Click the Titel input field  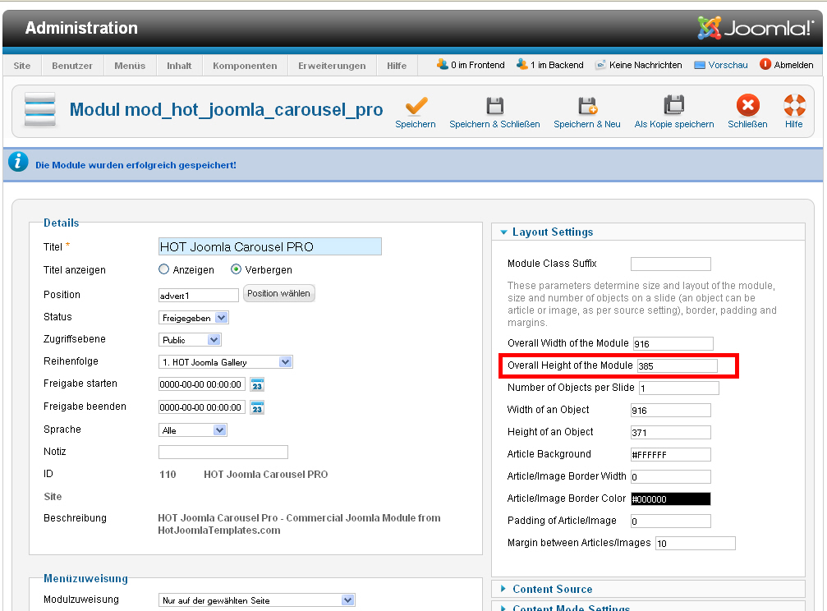pyautogui.click(x=270, y=246)
